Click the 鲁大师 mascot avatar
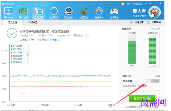 155,12
